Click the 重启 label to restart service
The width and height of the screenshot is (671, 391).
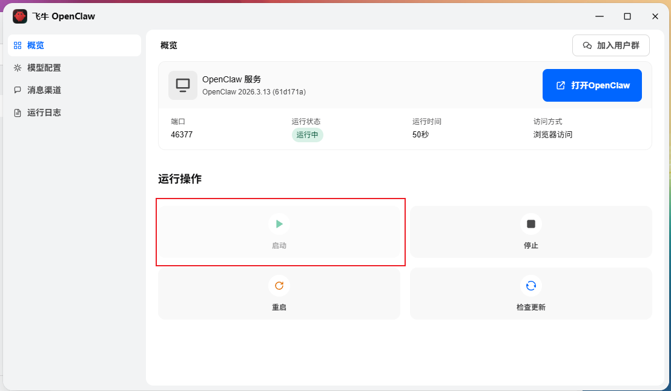279,307
